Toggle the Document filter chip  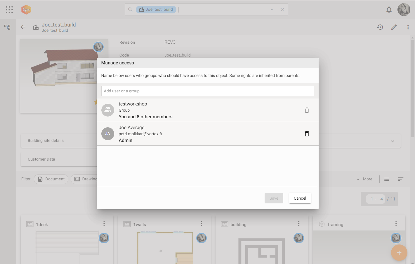(x=51, y=179)
